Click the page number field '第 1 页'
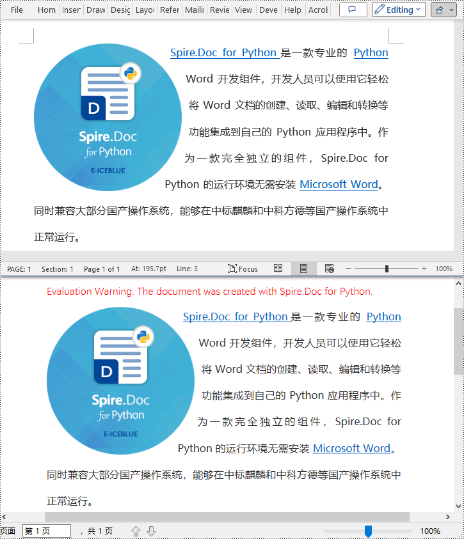The width and height of the screenshot is (464, 539). point(47,531)
